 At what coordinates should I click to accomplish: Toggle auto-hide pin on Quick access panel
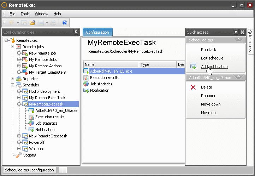tap(236, 32)
